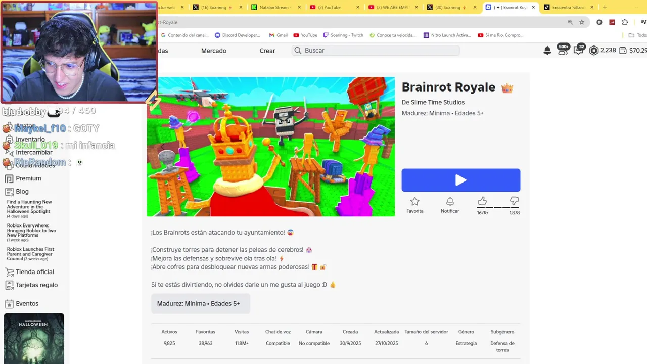The image size is (647, 364).
Task: Bookmark this page with the star icon
Action: (x=582, y=22)
